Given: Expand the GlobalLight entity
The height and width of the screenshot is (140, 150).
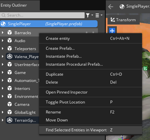Looking at the screenshot, I should tap(3, 112).
